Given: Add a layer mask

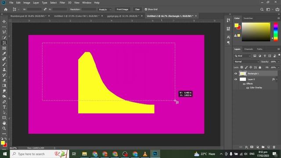Looking at the screenshot, I should (252, 147).
